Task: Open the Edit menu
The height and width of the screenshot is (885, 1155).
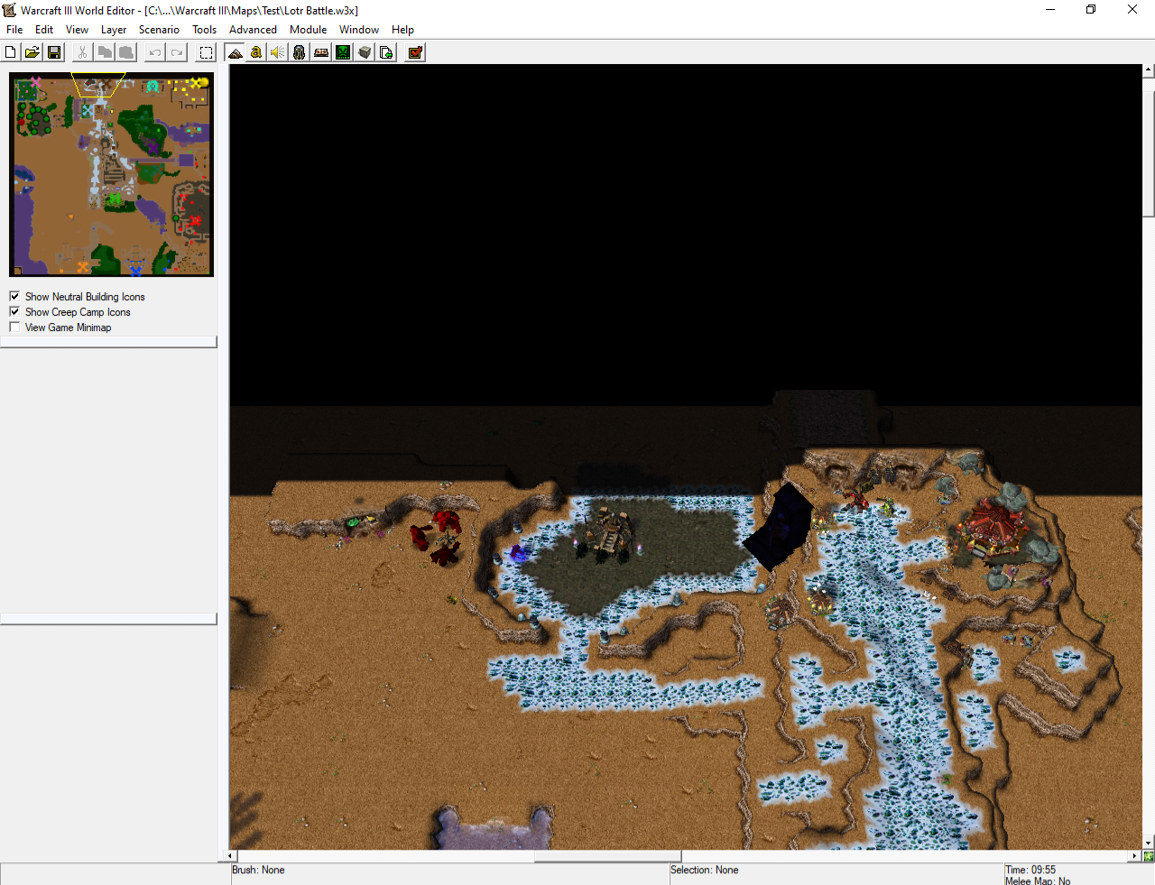Action: click(x=44, y=30)
